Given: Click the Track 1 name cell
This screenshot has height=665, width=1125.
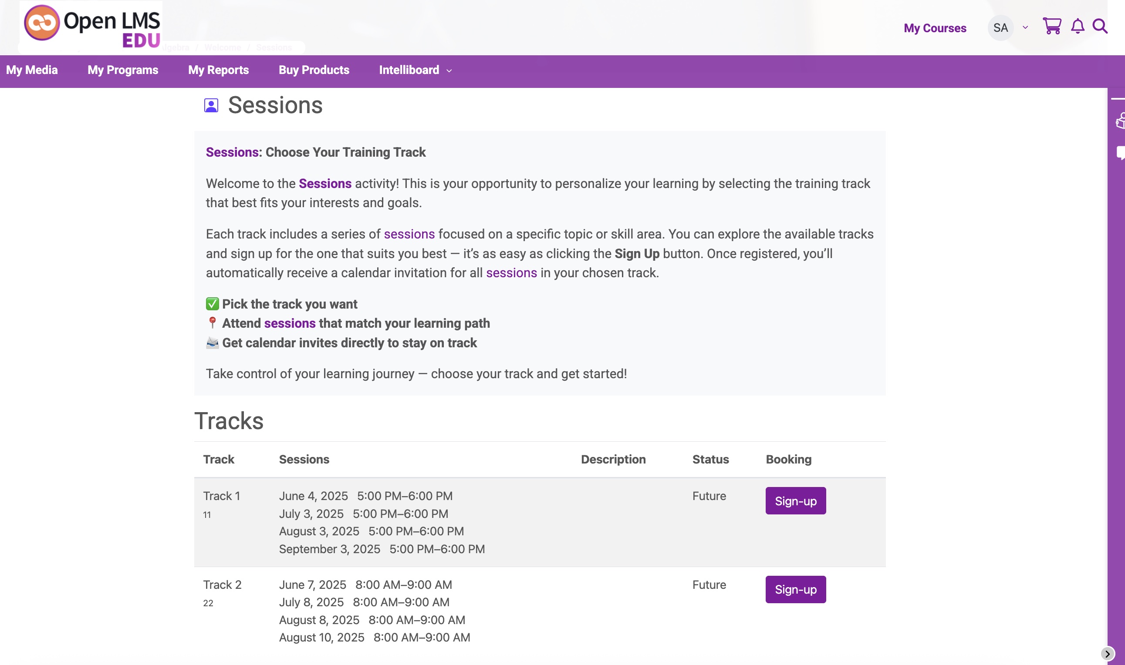Looking at the screenshot, I should click(222, 496).
